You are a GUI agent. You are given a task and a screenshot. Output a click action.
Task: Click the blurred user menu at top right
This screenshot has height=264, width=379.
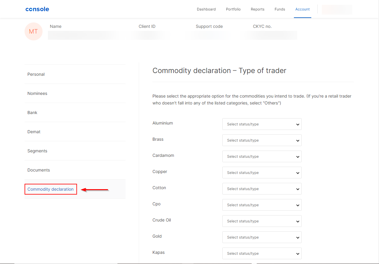pos(337,10)
